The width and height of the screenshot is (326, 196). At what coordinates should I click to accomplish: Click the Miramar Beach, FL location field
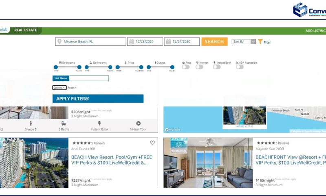[90, 42]
